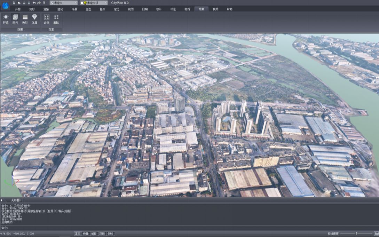Open the 建筑 (Building) ribbon tab
This screenshot has width=379, height=237.
60,9
